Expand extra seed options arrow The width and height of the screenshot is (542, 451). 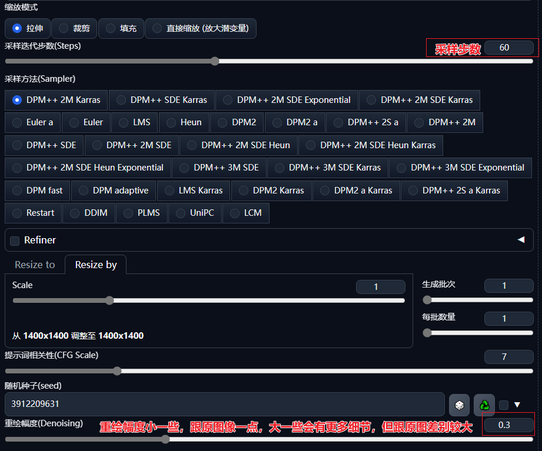517,405
